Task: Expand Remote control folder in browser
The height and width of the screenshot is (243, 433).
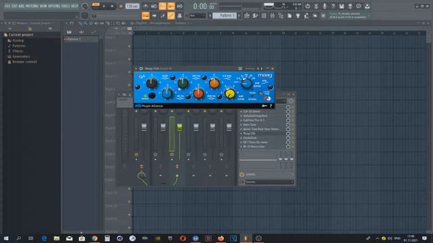Action: tap(24, 61)
